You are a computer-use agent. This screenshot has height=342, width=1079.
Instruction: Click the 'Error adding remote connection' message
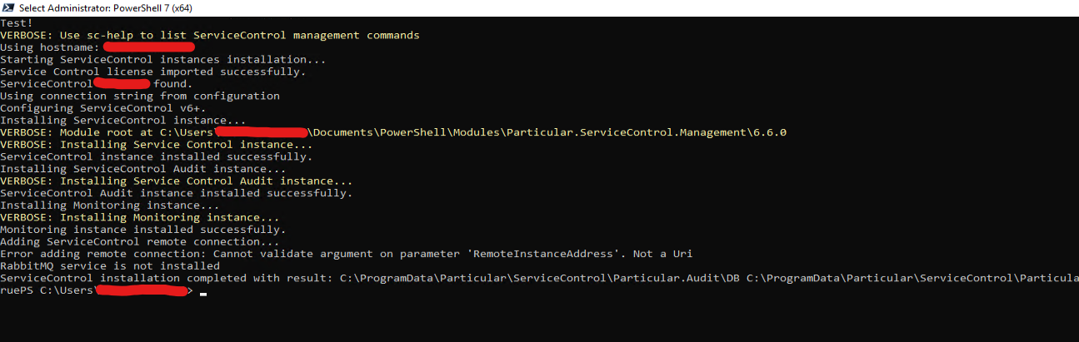coord(347,254)
